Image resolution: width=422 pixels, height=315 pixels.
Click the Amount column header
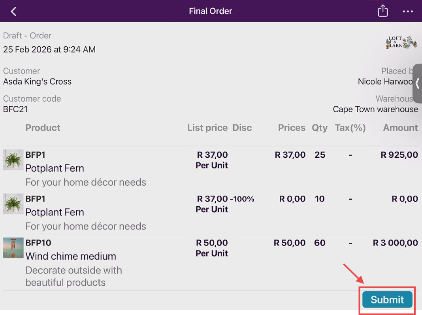[x=400, y=128]
